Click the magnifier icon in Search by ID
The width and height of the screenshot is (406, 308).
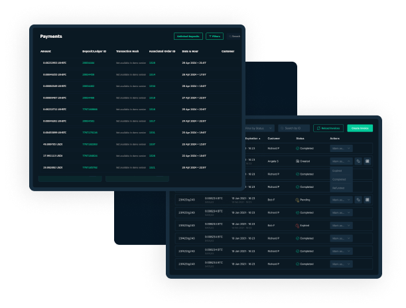click(x=282, y=128)
